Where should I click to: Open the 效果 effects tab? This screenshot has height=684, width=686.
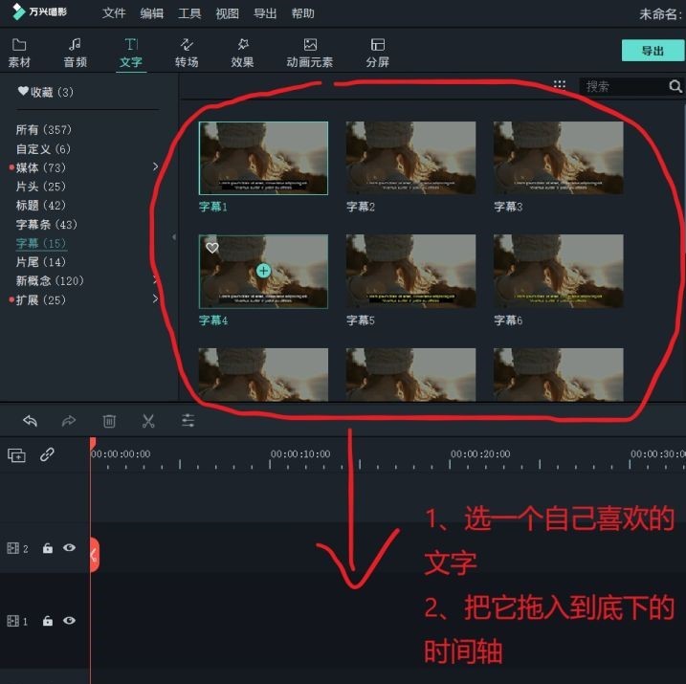click(x=242, y=53)
